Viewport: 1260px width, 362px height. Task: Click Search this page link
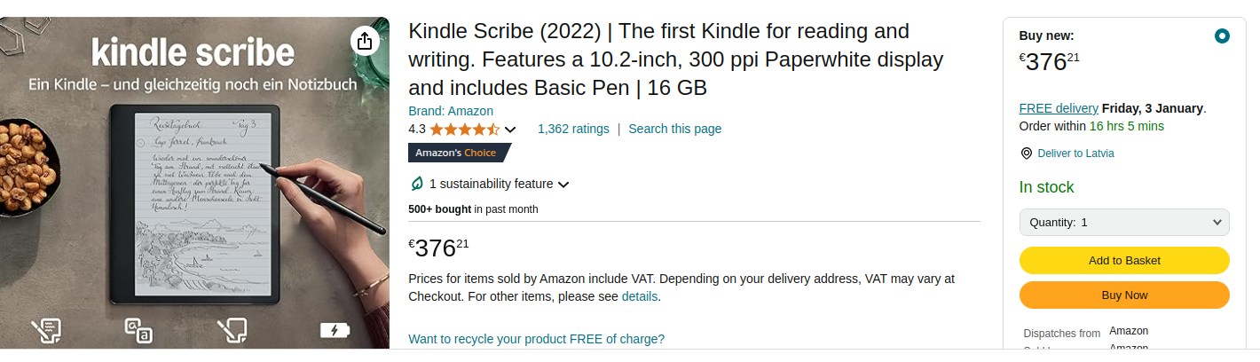(x=674, y=129)
